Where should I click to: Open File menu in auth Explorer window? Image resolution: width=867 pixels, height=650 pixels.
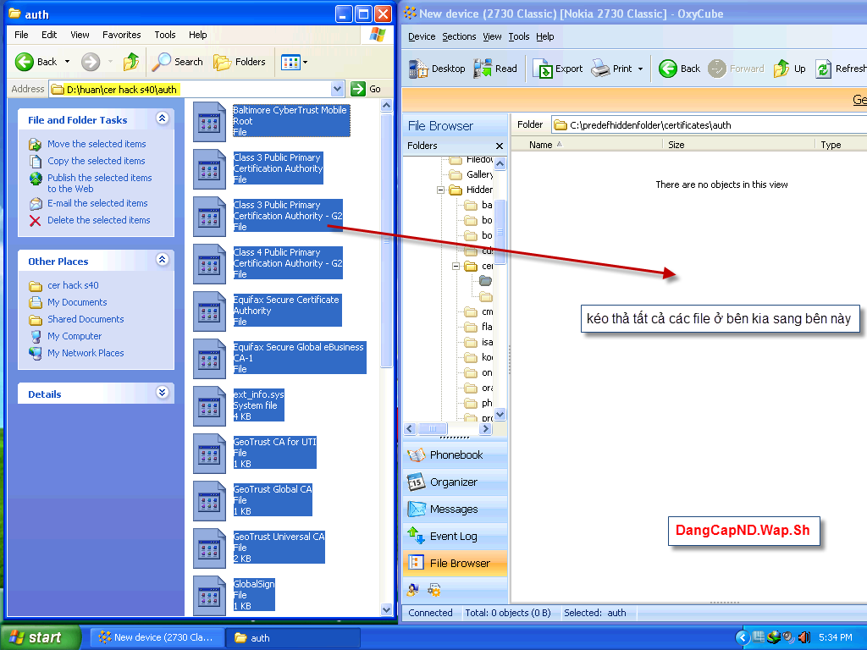pos(21,35)
